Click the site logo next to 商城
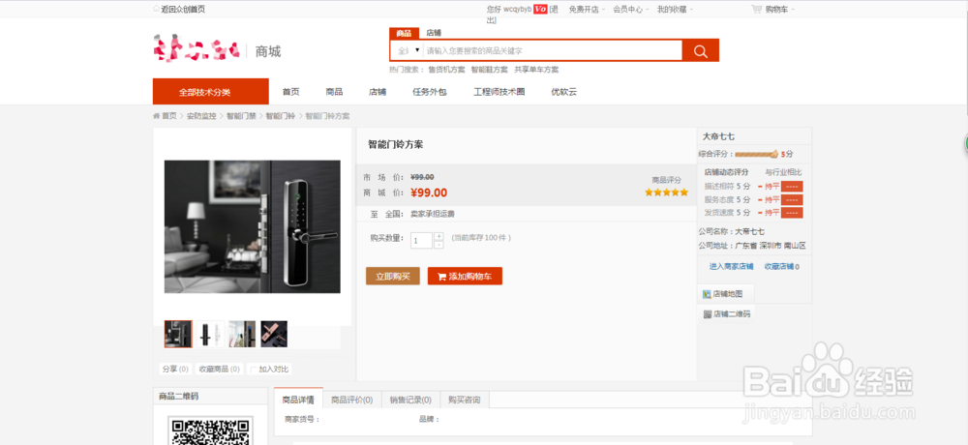 [197, 48]
